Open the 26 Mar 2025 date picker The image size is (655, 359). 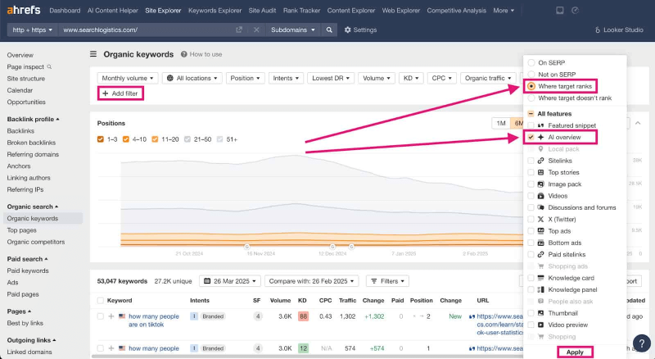tap(230, 280)
